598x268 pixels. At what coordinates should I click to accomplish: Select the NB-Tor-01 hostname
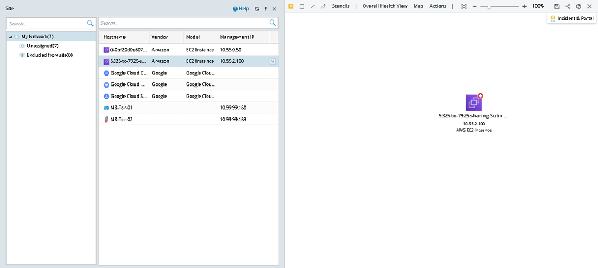click(x=122, y=108)
